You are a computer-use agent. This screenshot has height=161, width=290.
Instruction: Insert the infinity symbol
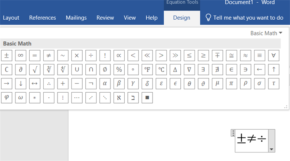click(x=21, y=56)
